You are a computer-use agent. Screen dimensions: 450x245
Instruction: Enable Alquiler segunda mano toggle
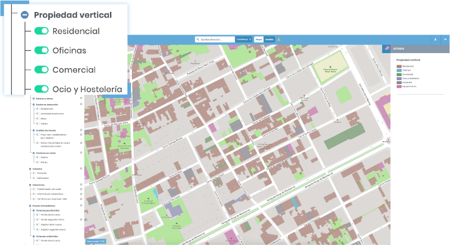pos(38,229)
